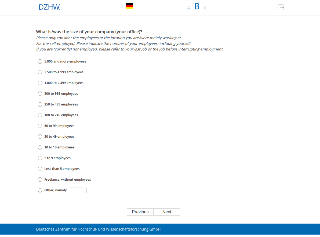Select '250 to 499 employees' radio button

(x=40, y=104)
